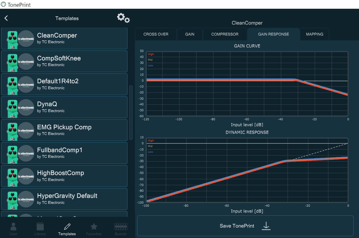Open the MAPPING tab

coord(314,34)
